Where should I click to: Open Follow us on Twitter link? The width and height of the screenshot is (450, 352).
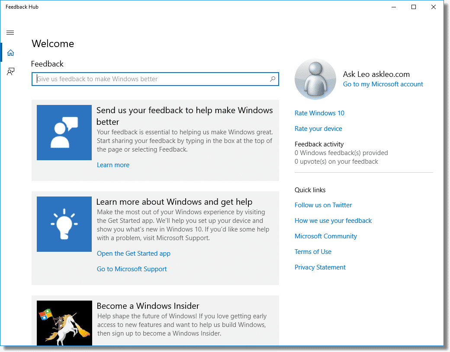coord(323,205)
